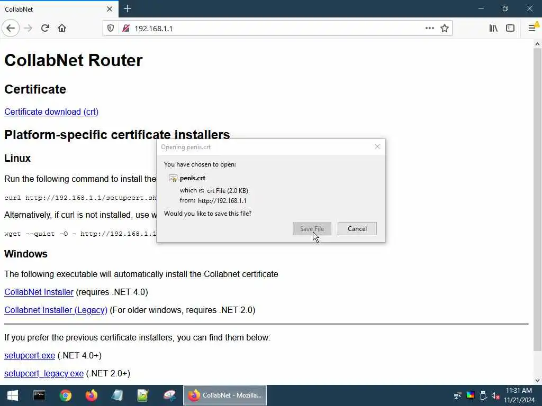The image size is (542, 406).
Task: Open page actions three-dot menu
Action: [x=430, y=29]
